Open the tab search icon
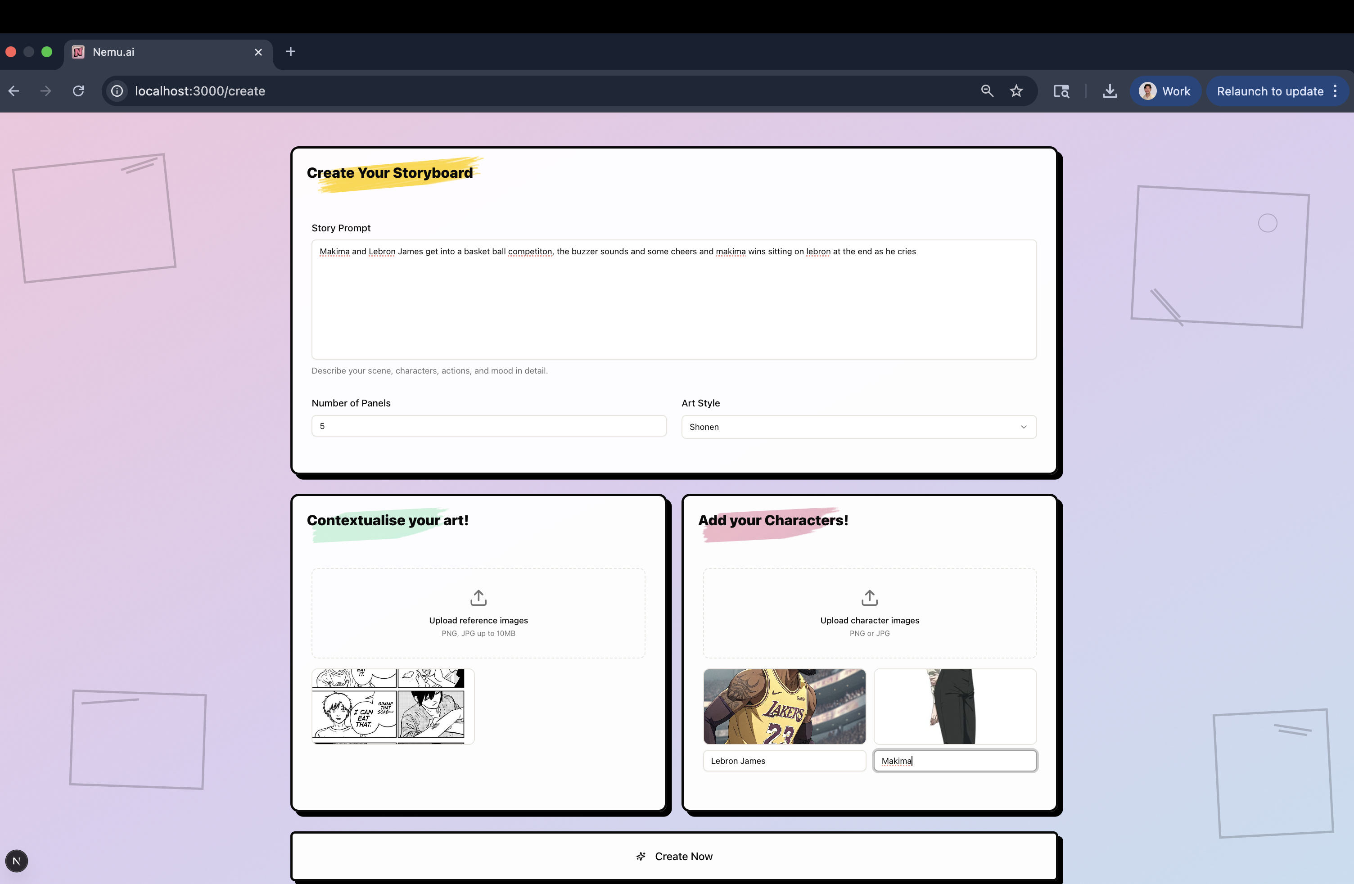1354x884 pixels. click(1061, 91)
